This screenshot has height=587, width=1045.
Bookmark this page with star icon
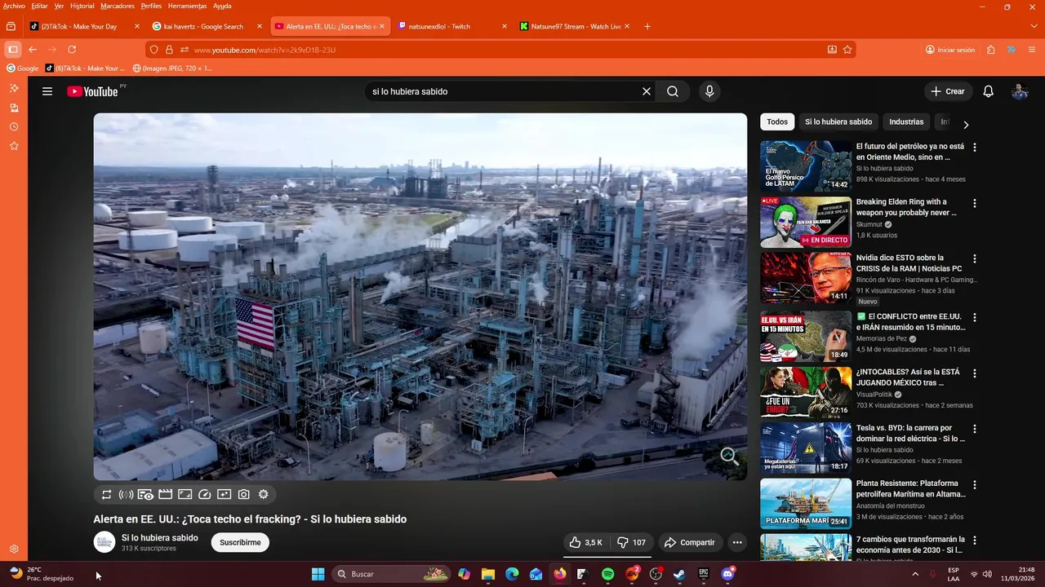[847, 50]
